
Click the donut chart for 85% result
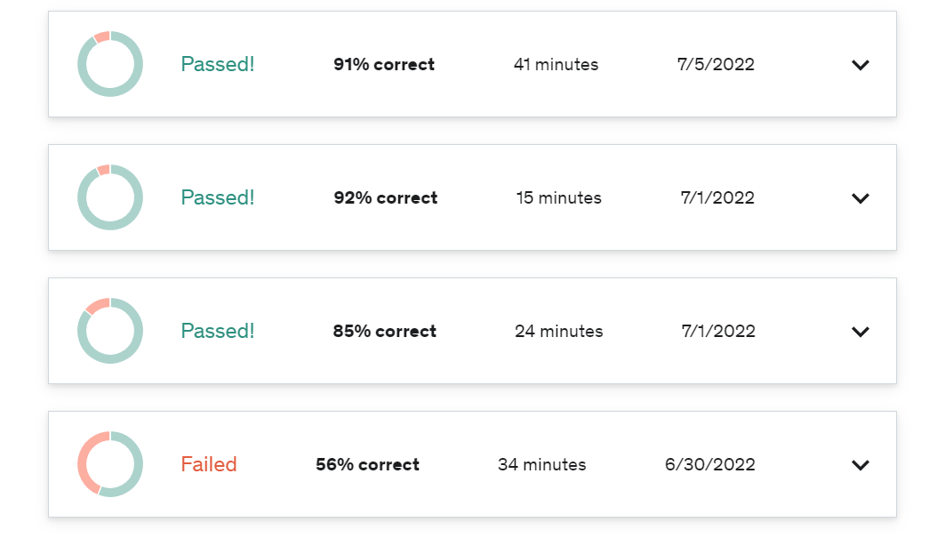[x=110, y=331]
